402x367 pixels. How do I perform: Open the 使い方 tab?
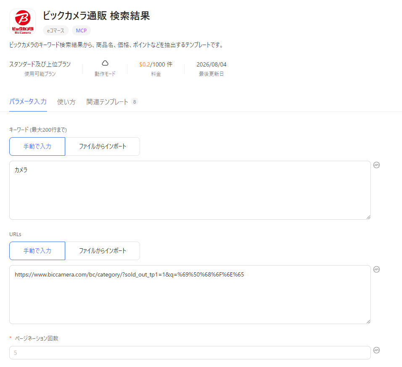[x=66, y=102]
